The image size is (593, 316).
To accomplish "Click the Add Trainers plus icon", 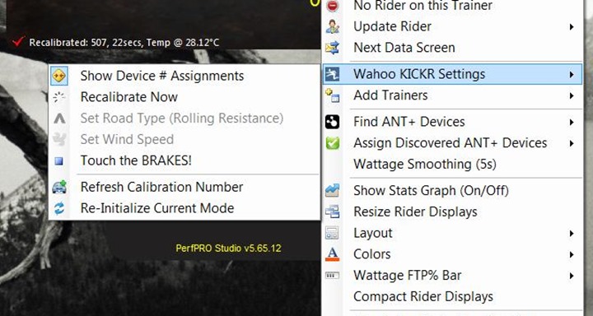I will (332, 95).
